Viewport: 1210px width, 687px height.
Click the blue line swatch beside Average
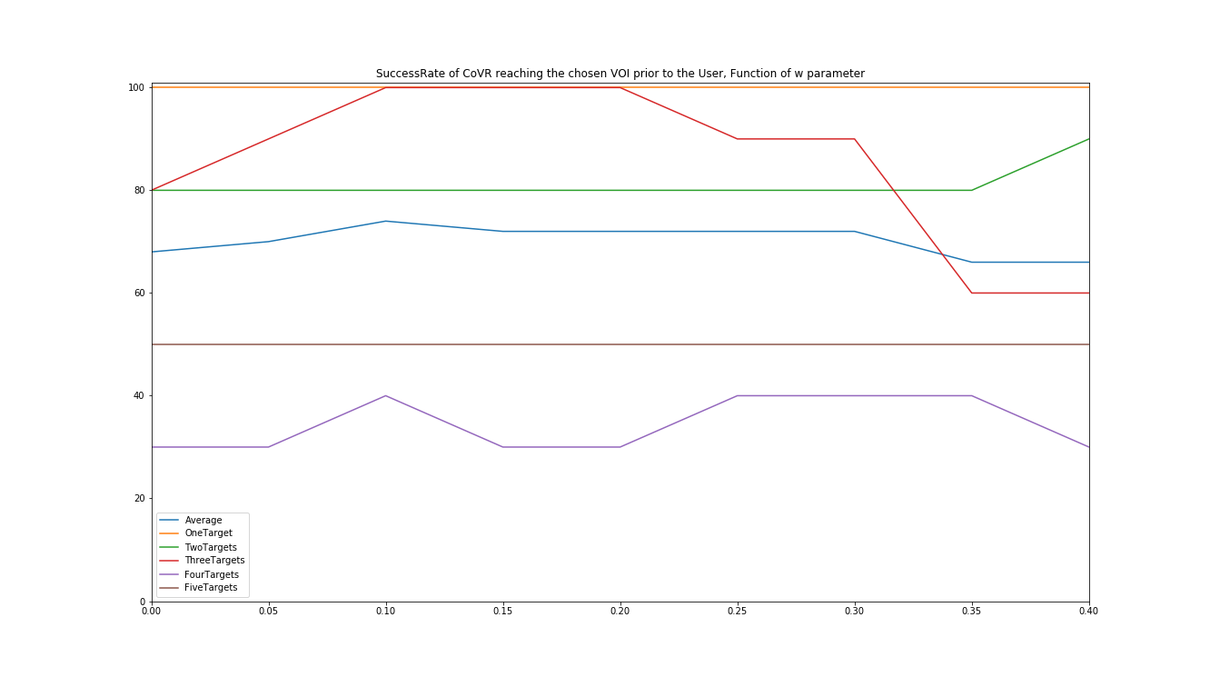pyautogui.click(x=169, y=521)
